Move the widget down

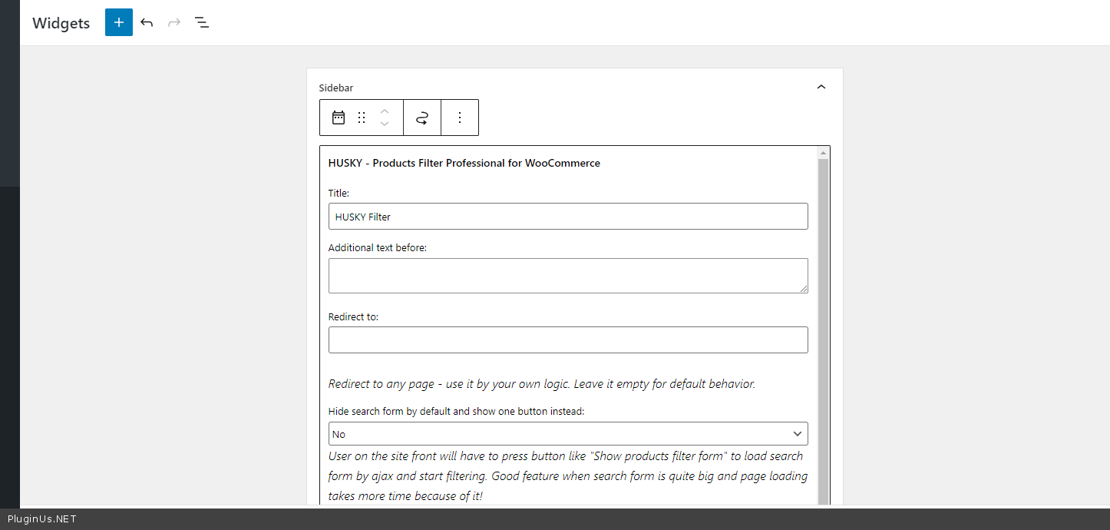coord(385,124)
